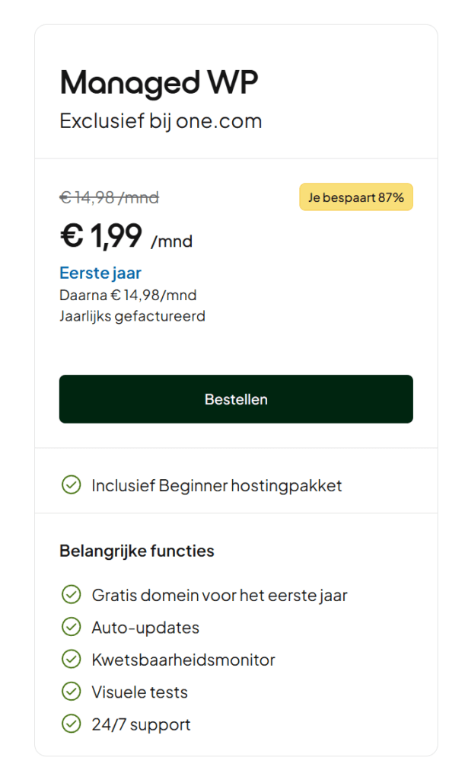Select the Kwetsbaarheidsmonitor feature text
Screen dimensions: 465x780
click(183, 660)
